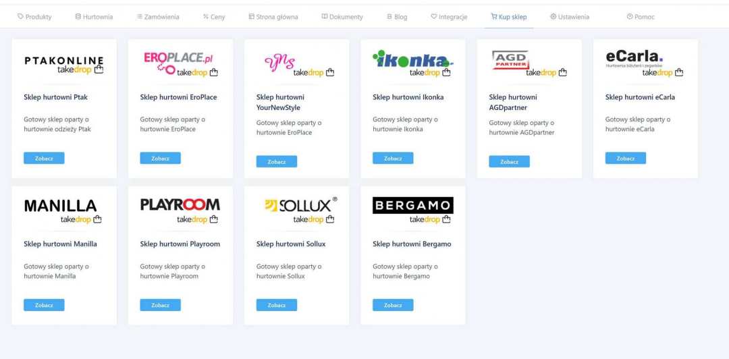Open the Kup sklep tab
The image size is (729, 359).
(x=509, y=17)
